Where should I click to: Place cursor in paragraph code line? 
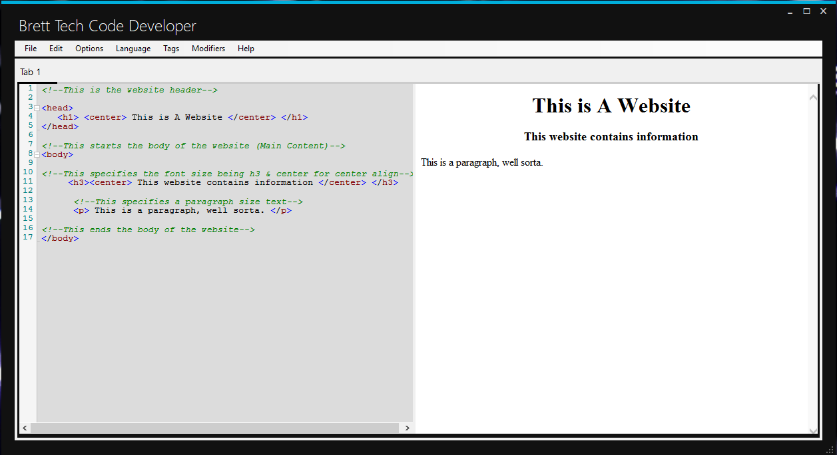[182, 211]
